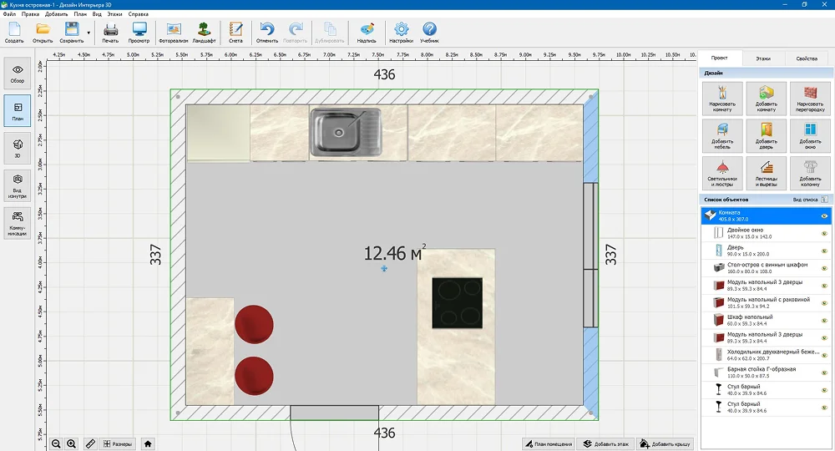Click the Добавить мебель button
Screen dimensions: 835x451
pos(722,138)
